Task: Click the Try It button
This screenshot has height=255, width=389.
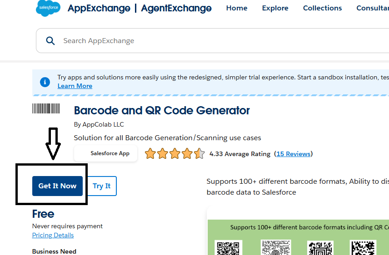Action: 102,186
